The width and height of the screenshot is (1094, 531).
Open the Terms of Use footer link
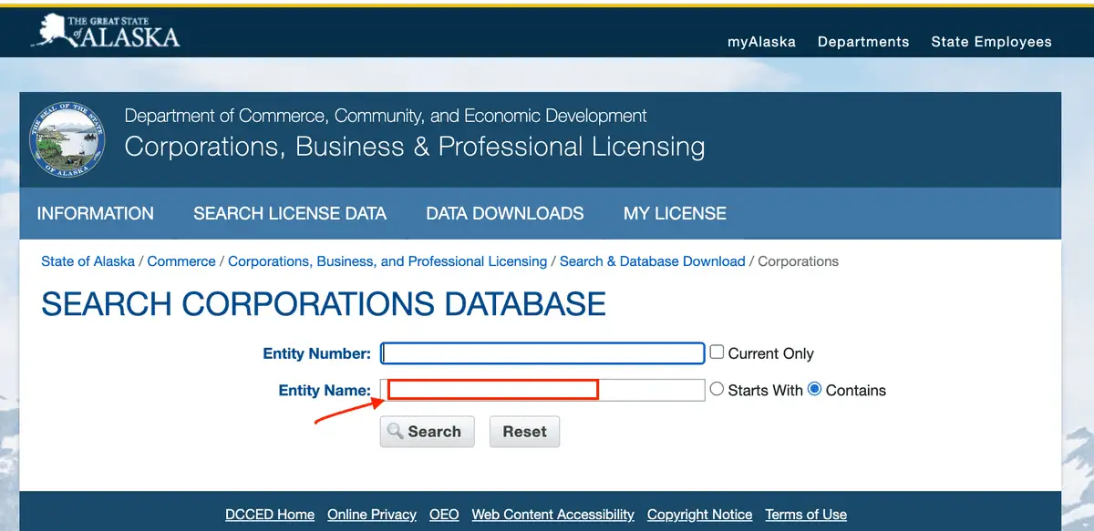click(806, 515)
